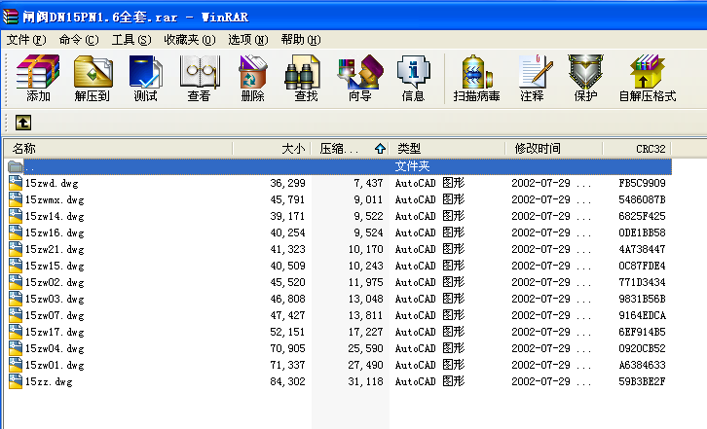Image resolution: width=707 pixels, height=429 pixels.
Task: Sort by Name (名称) column header
Action: point(118,148)
